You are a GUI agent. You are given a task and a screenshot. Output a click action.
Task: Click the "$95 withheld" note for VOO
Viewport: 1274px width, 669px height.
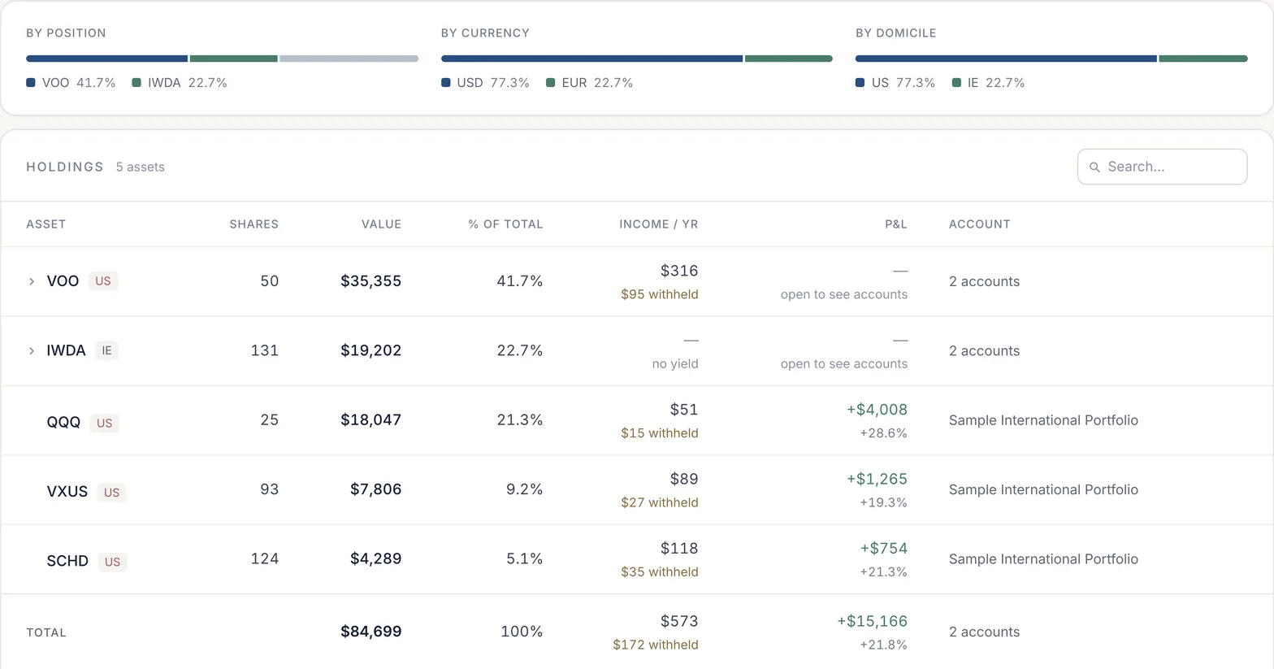pos(660,294)
